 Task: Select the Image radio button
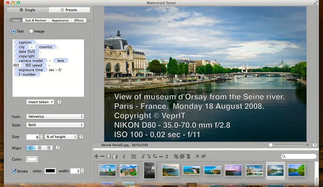click(x=31, y=31)
